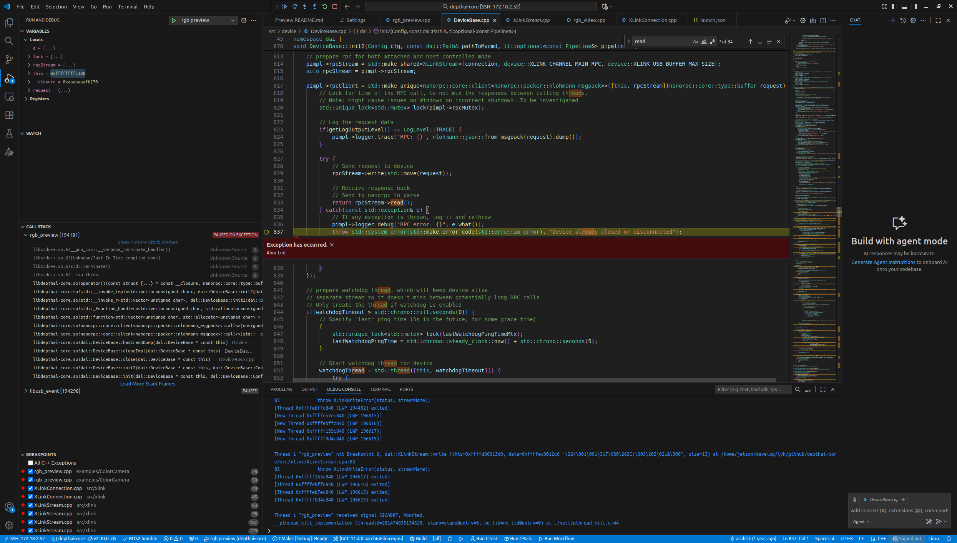Click Load More Stack Frames link
Viewport: 957px width, 543px height.
(x=148, y=384)
